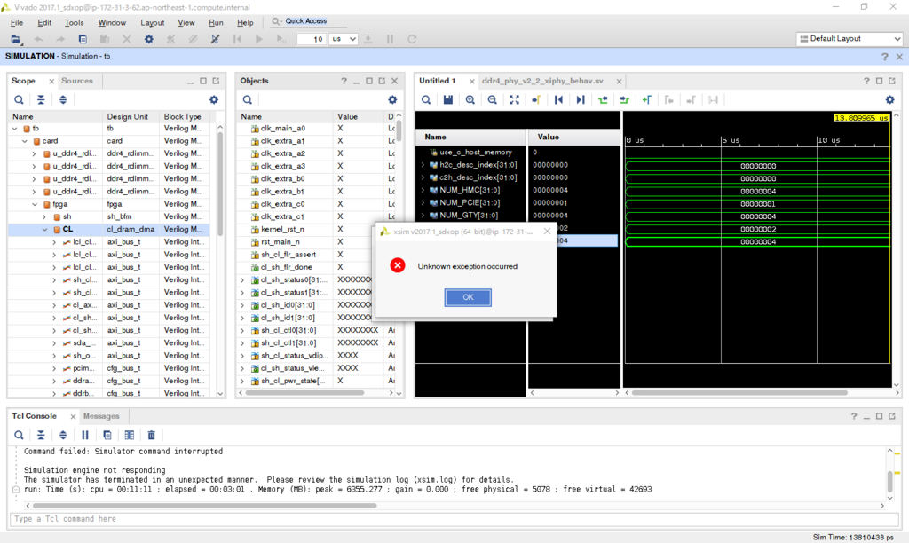Go to cursor in waveform
The height and width of the screenshot is (543, 909).
[x=536, y=99]
